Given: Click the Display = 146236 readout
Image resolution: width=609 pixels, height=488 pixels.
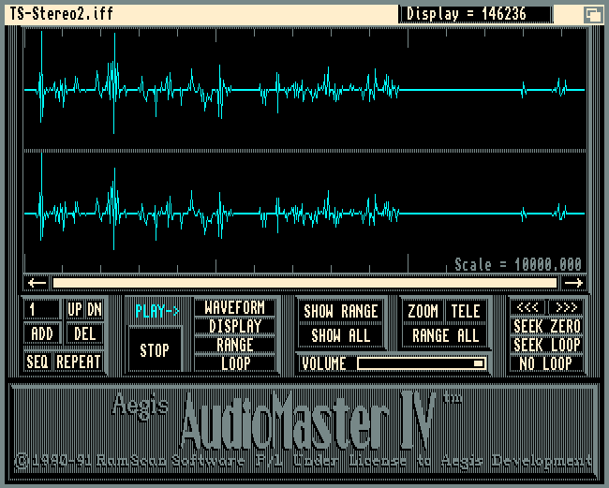Looking at the screenshot, I should coord(475,14).
